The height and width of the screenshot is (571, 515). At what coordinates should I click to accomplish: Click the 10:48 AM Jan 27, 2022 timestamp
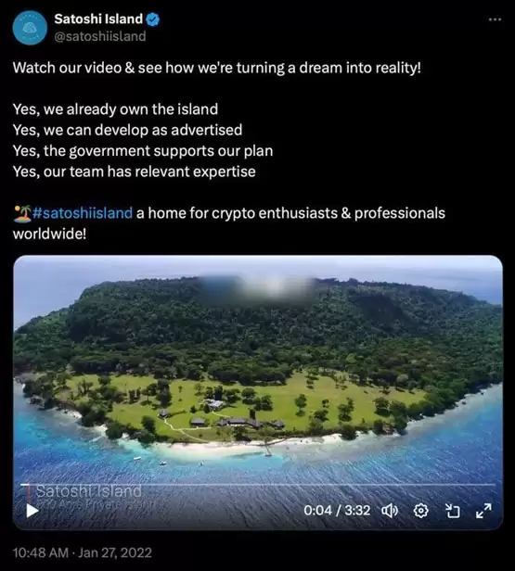[83, 552]
